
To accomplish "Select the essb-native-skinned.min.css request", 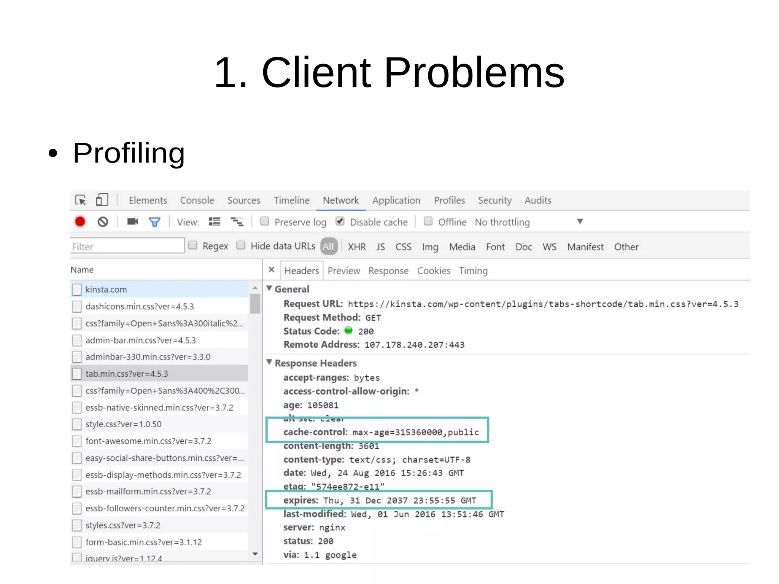I will tap(159, 407).
